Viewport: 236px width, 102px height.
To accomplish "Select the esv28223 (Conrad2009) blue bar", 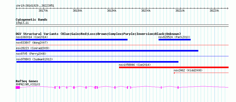I will point(107,51).
